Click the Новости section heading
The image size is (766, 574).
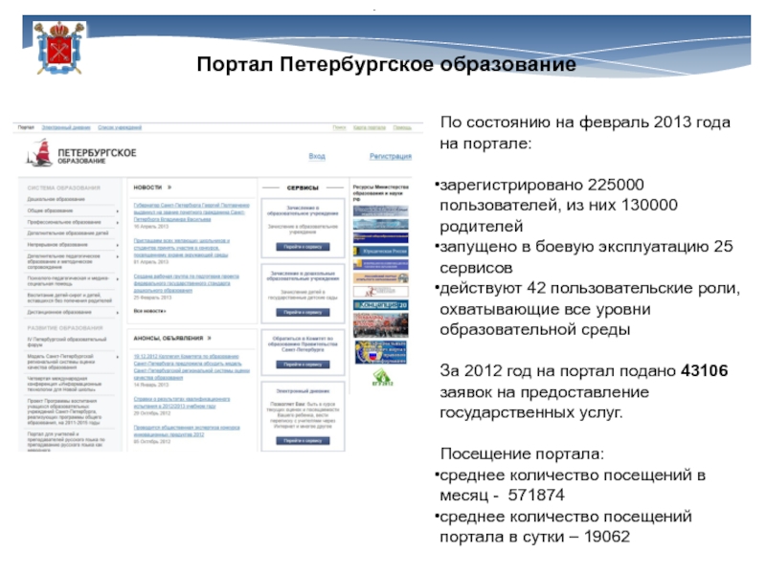pos(147,188)
